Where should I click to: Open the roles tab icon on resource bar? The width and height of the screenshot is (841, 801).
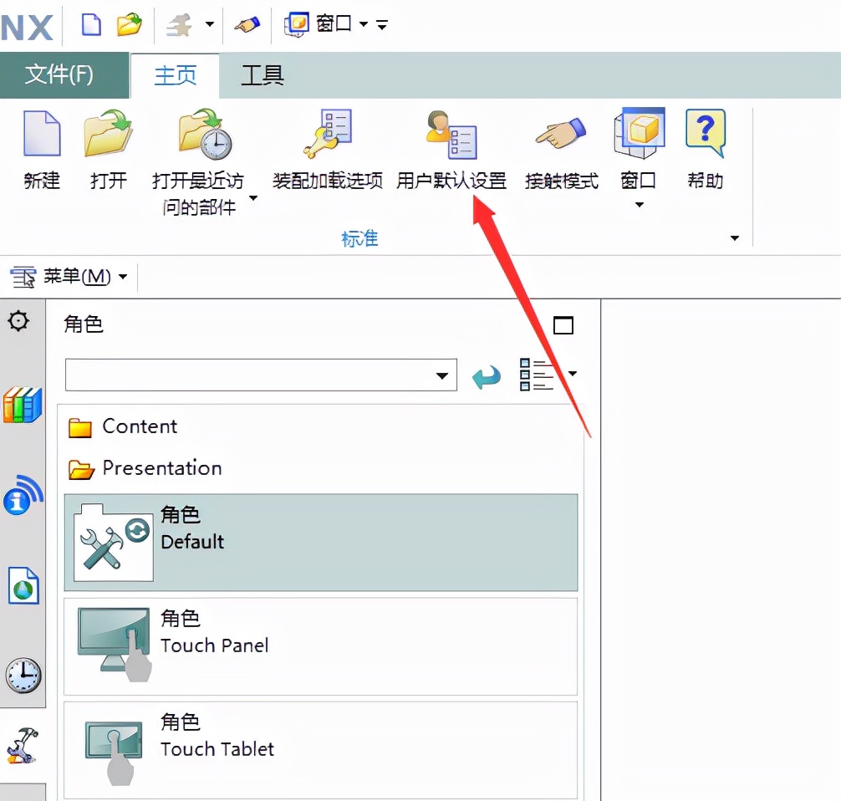[x=23, y=746]
